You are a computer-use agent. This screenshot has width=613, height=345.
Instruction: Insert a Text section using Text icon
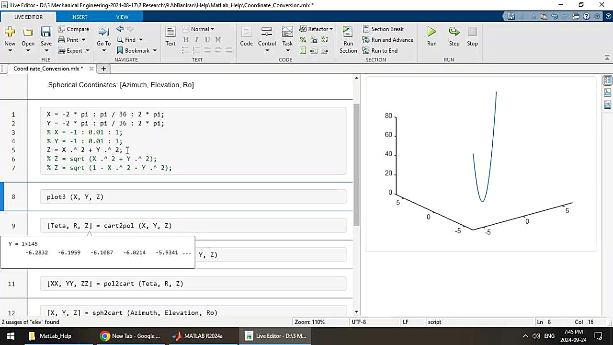pos(170,32)
